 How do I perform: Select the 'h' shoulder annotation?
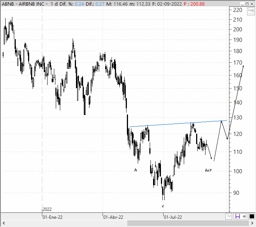(x=135, y=170)
